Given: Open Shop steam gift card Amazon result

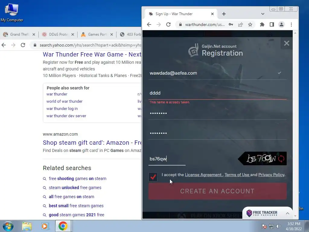Looking at the screenshot, I should coord(92,143).
